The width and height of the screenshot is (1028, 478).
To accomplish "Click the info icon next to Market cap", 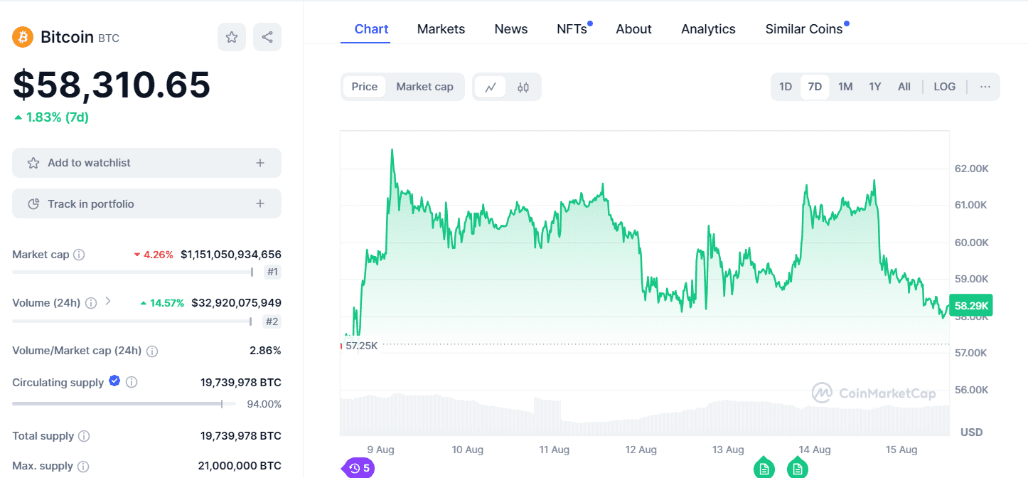I will pos(78,254).
